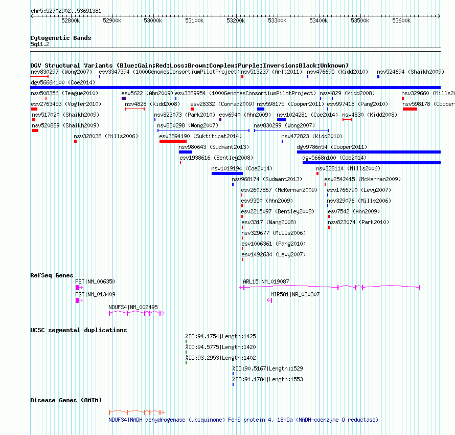Select esv2763453 (Vogler2010) loss variant
This screenshot has height=435, width=455.
tap(66, 104)
